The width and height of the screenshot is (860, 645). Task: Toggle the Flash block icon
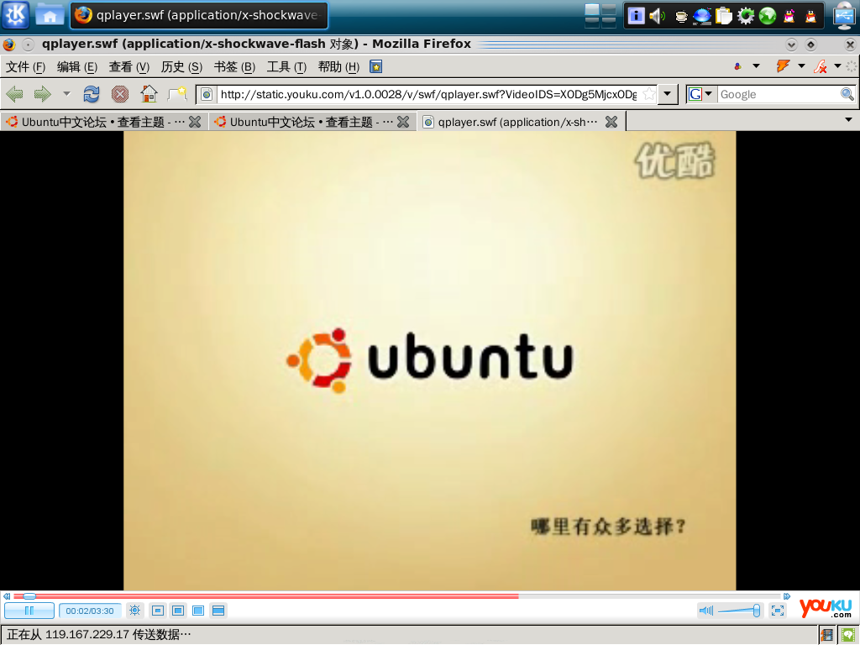point(821,66)
